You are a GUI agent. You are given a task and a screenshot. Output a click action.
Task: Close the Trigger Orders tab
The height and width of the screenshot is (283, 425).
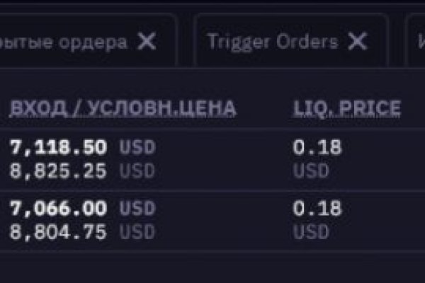coord(358,42)
